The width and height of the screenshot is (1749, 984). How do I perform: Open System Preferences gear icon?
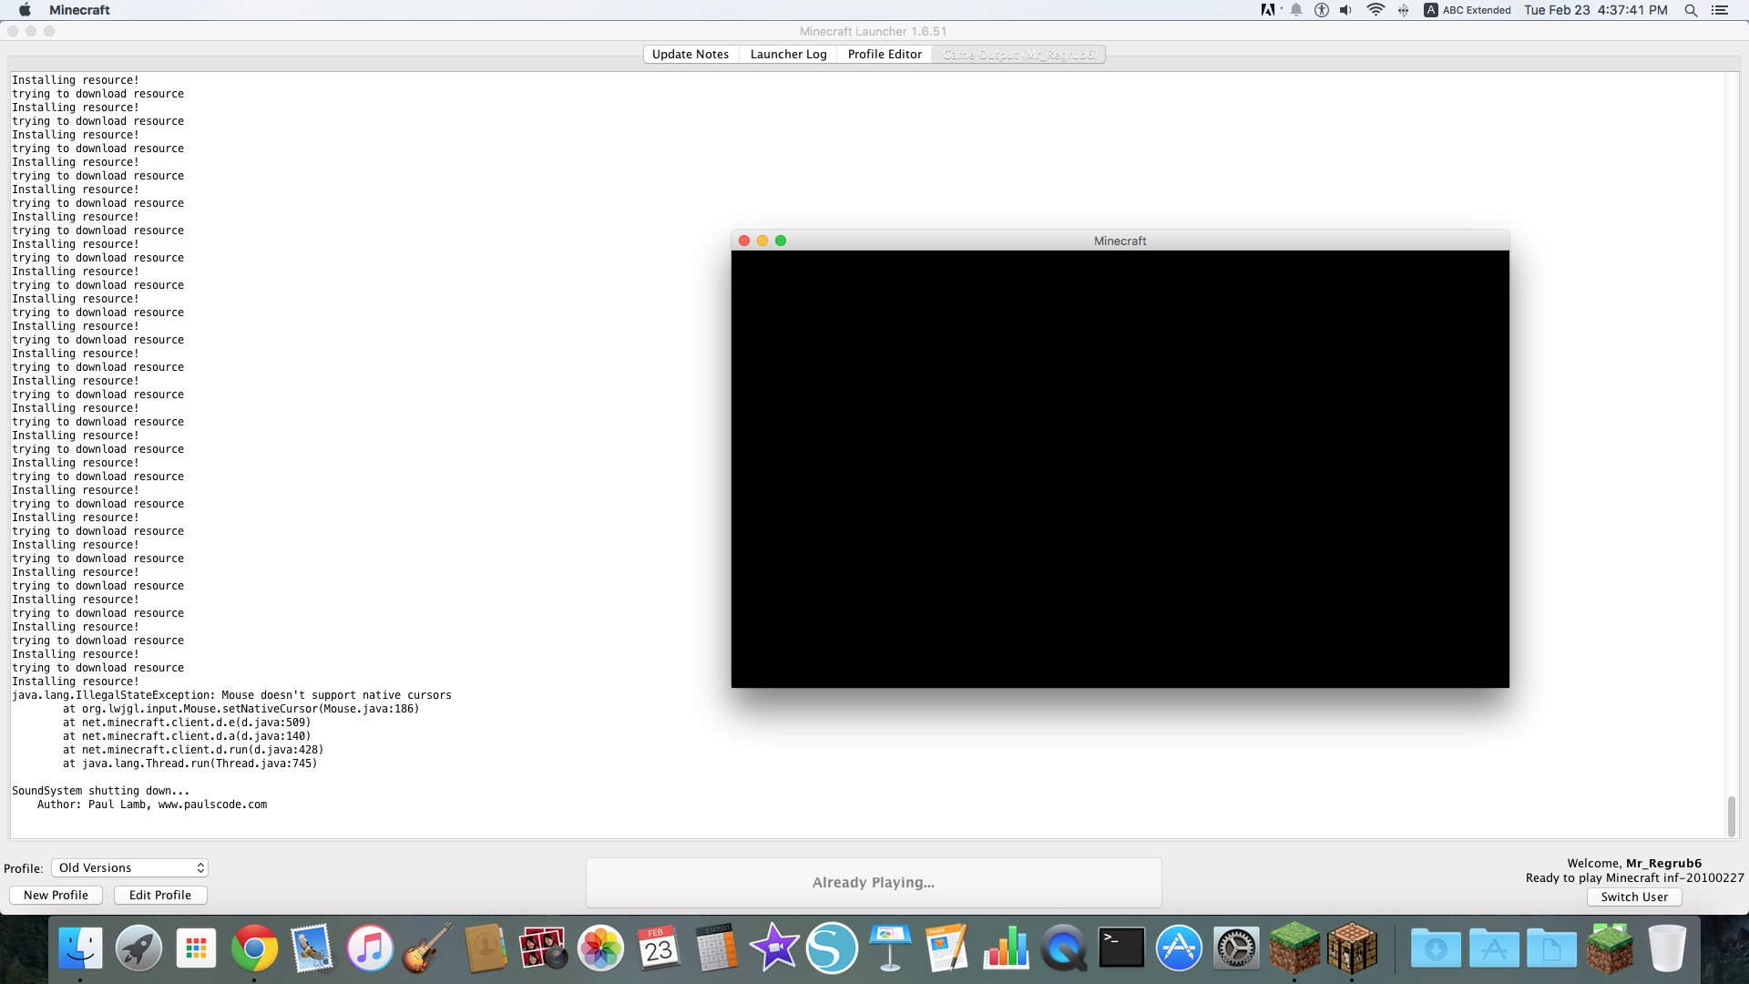1236,948
